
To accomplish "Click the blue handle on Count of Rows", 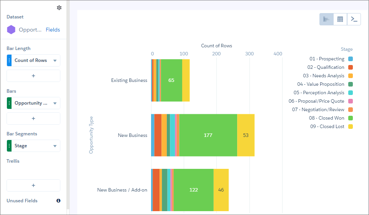I will click(x=9, y=60).
